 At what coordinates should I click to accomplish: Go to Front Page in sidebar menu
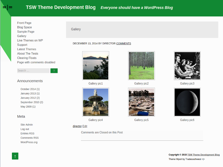(24, 23)
